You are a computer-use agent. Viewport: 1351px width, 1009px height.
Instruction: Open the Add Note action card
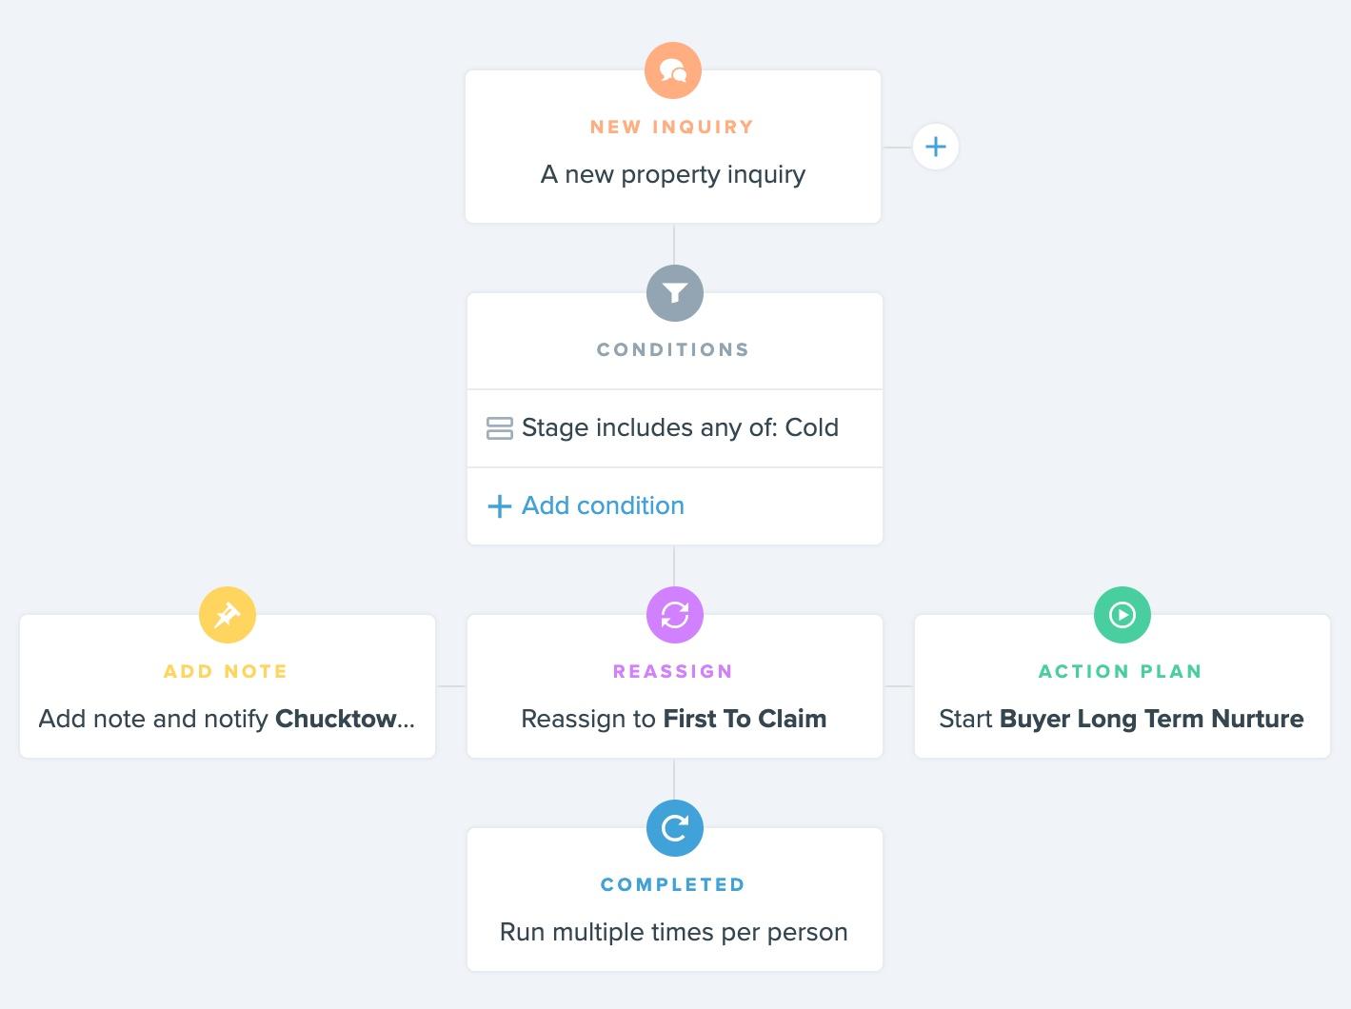(228, 686)
